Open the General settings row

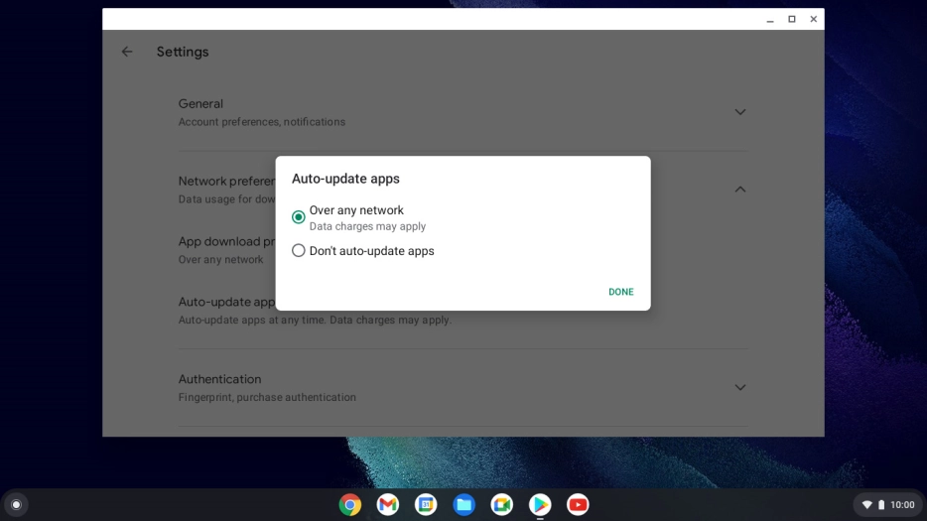pos(463,112)
